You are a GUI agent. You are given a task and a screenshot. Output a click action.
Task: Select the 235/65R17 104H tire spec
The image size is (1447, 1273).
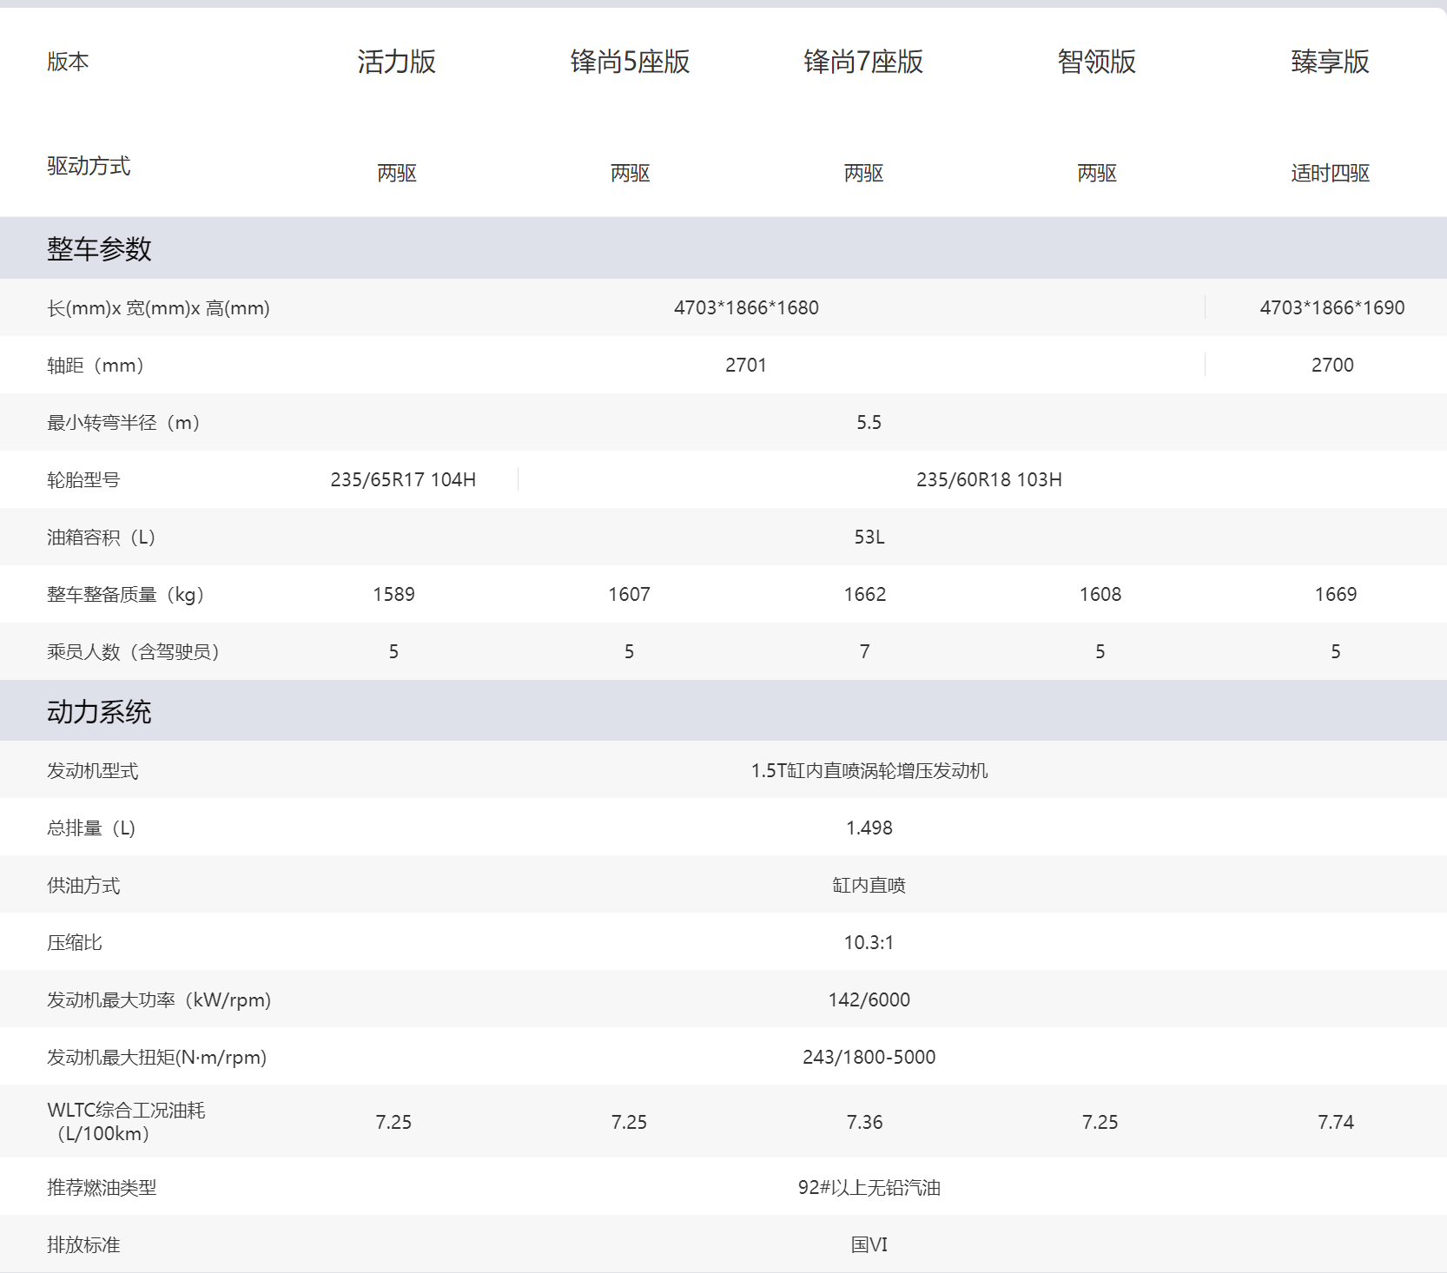coord(403,479)
